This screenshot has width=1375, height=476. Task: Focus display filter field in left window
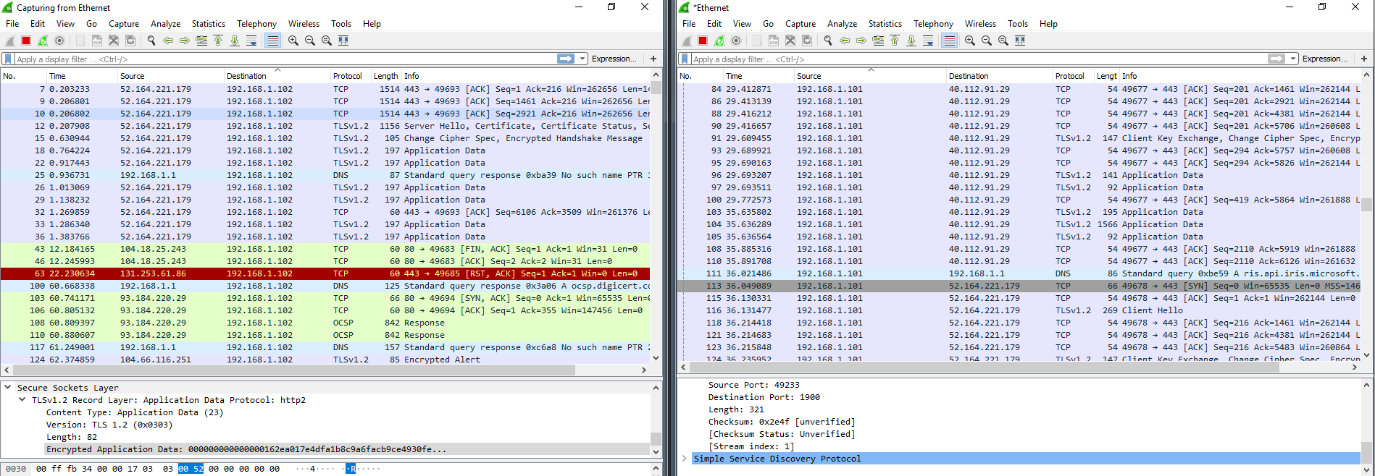pos(285,59)
